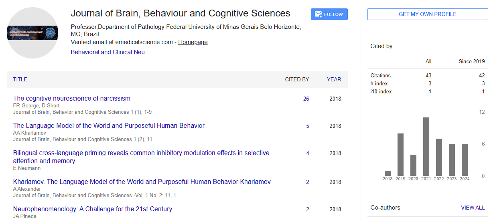
Task: Open The cognitive neuroscience of narcissism article
Action: pos(71,99)
